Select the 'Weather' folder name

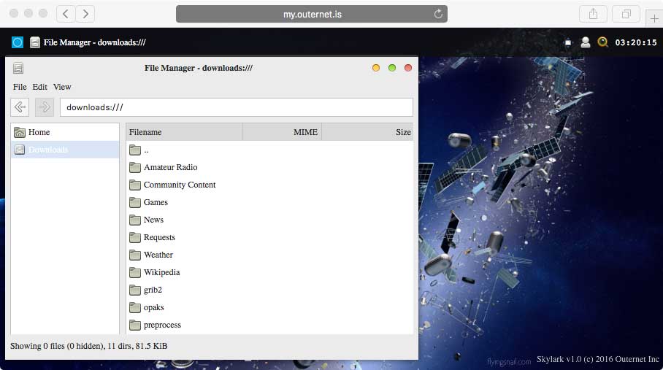(x=158, y=255)
